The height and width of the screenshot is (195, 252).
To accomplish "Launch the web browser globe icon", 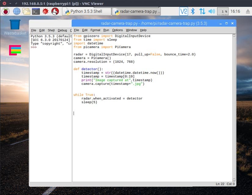I will click(x=16, y=12).
